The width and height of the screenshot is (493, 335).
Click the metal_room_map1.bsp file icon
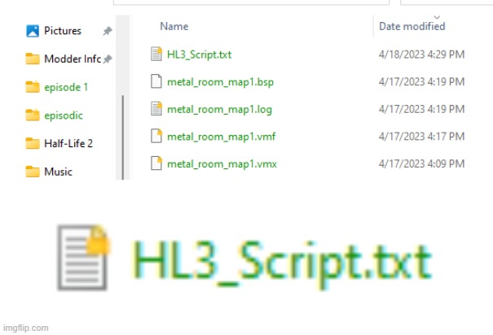pos(156,81)
